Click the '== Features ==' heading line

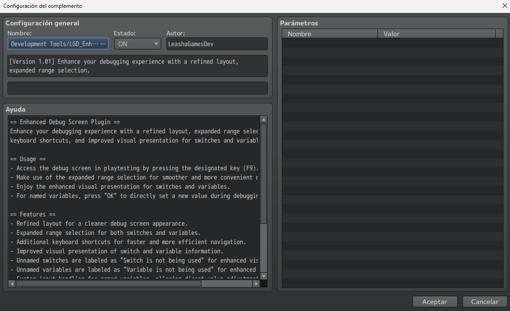point(33,215)
